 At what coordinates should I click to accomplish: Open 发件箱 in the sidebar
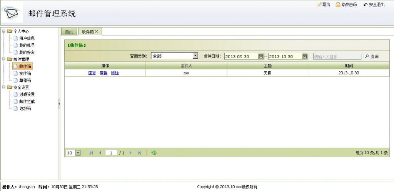point(25,73)
